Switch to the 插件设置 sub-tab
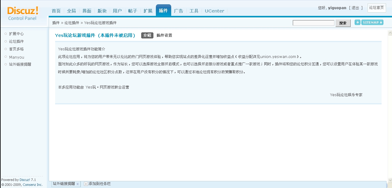392x188 pixels. click(164, 35)
